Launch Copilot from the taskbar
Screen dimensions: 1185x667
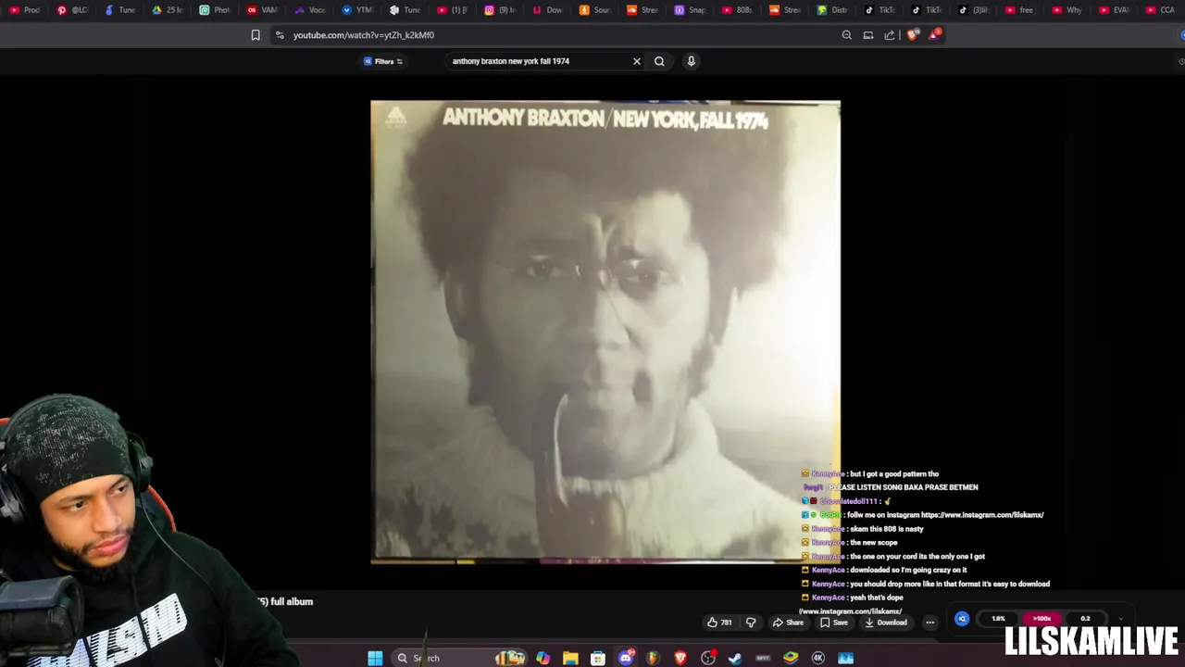coord(543,658)
